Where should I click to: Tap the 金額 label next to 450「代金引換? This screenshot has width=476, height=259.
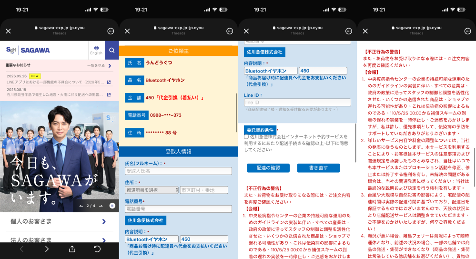point(134,98)
